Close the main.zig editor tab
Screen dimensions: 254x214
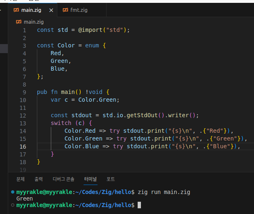pos(51,10)
